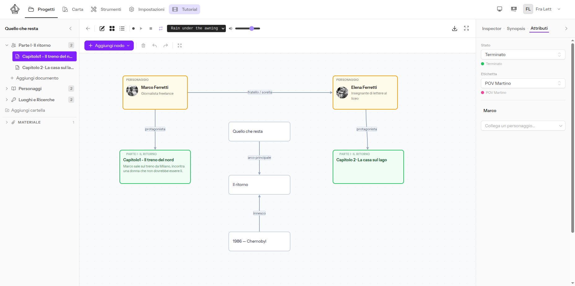Click the download export icon
Viewport: 575px width, 286px height.
pyautogui.click(x=455, y=28)
